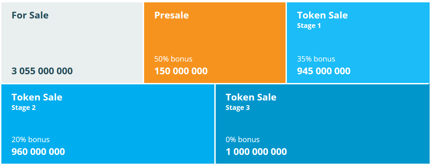Click the orange Presale heading
Screen dimensions: 431x165
171,15
